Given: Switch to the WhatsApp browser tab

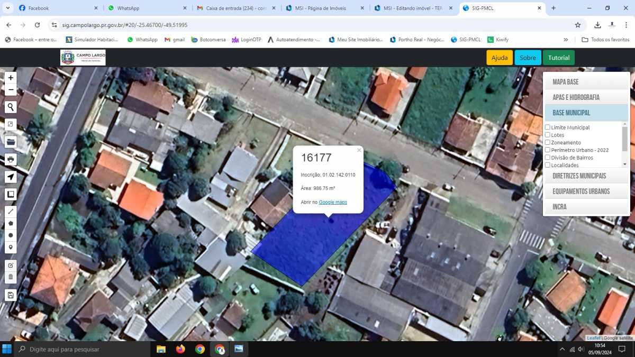Looking at the screenshot, I should click(x=146, y=8).
